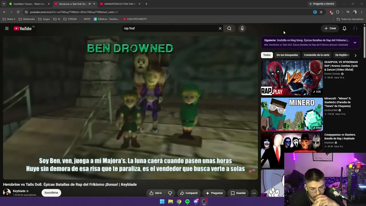Screen dimensions: 366x206
Task: Open the TriBathon Dashboard bookmark
Action: coord(106,19)
